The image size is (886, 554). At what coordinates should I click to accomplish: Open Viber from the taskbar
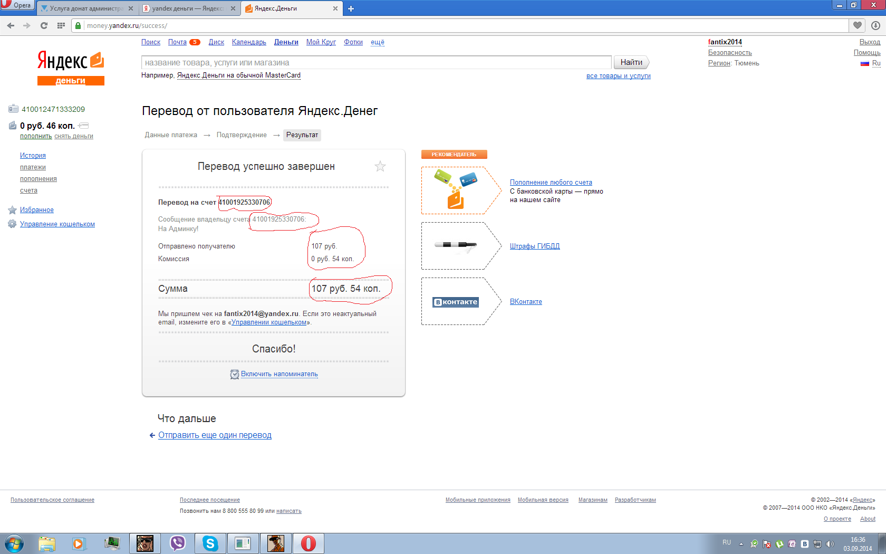[178, 543]
